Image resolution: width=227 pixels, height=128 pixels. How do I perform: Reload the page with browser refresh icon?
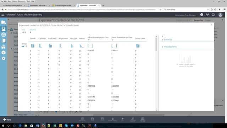[x=160, y=10]
